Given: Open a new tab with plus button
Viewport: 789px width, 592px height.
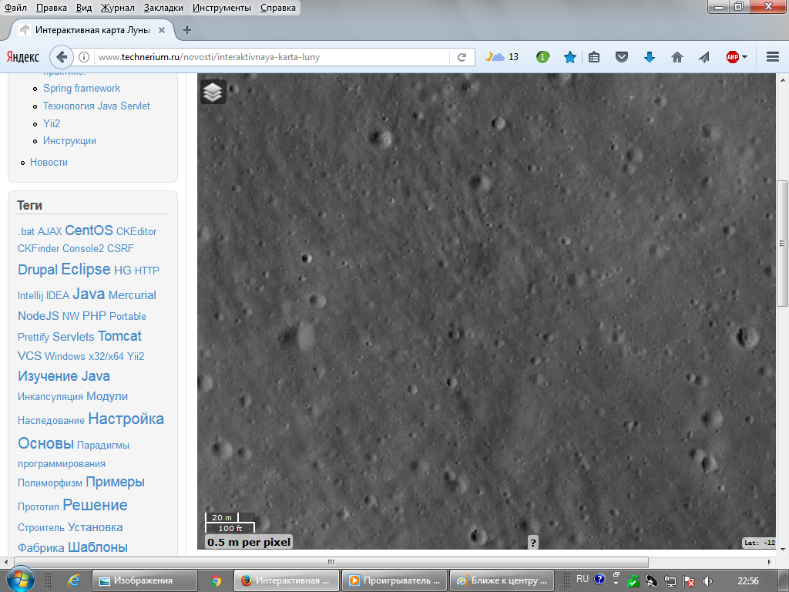Looking at the screenshot, I should pyautogui.click(x=187, y=30).
